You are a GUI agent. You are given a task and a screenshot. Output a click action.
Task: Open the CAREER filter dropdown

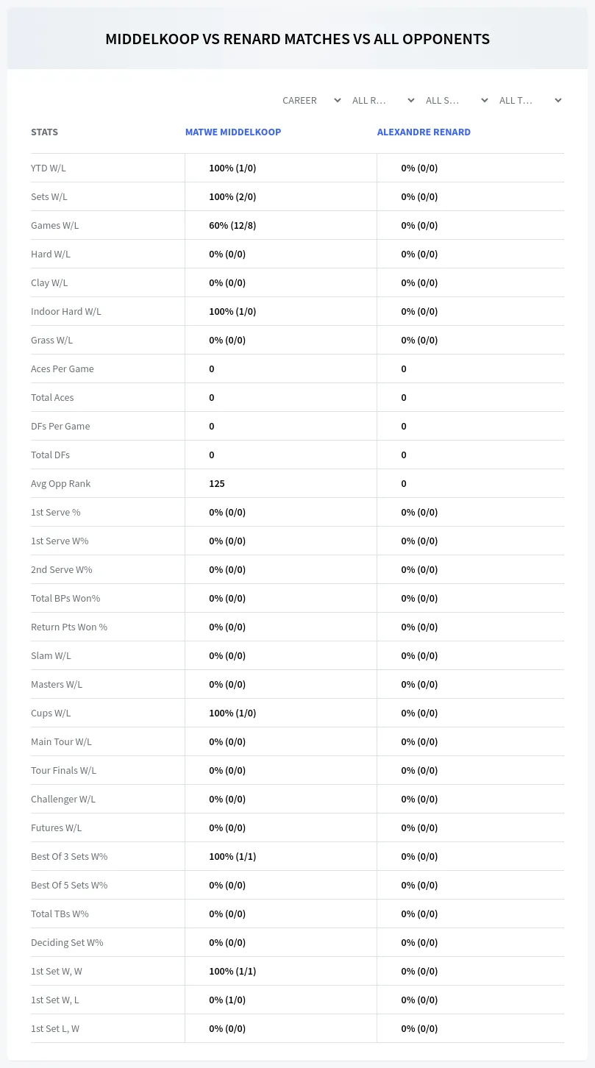312,100
